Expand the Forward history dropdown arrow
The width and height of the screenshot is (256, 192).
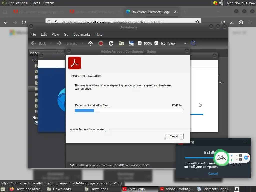(82, 43)
